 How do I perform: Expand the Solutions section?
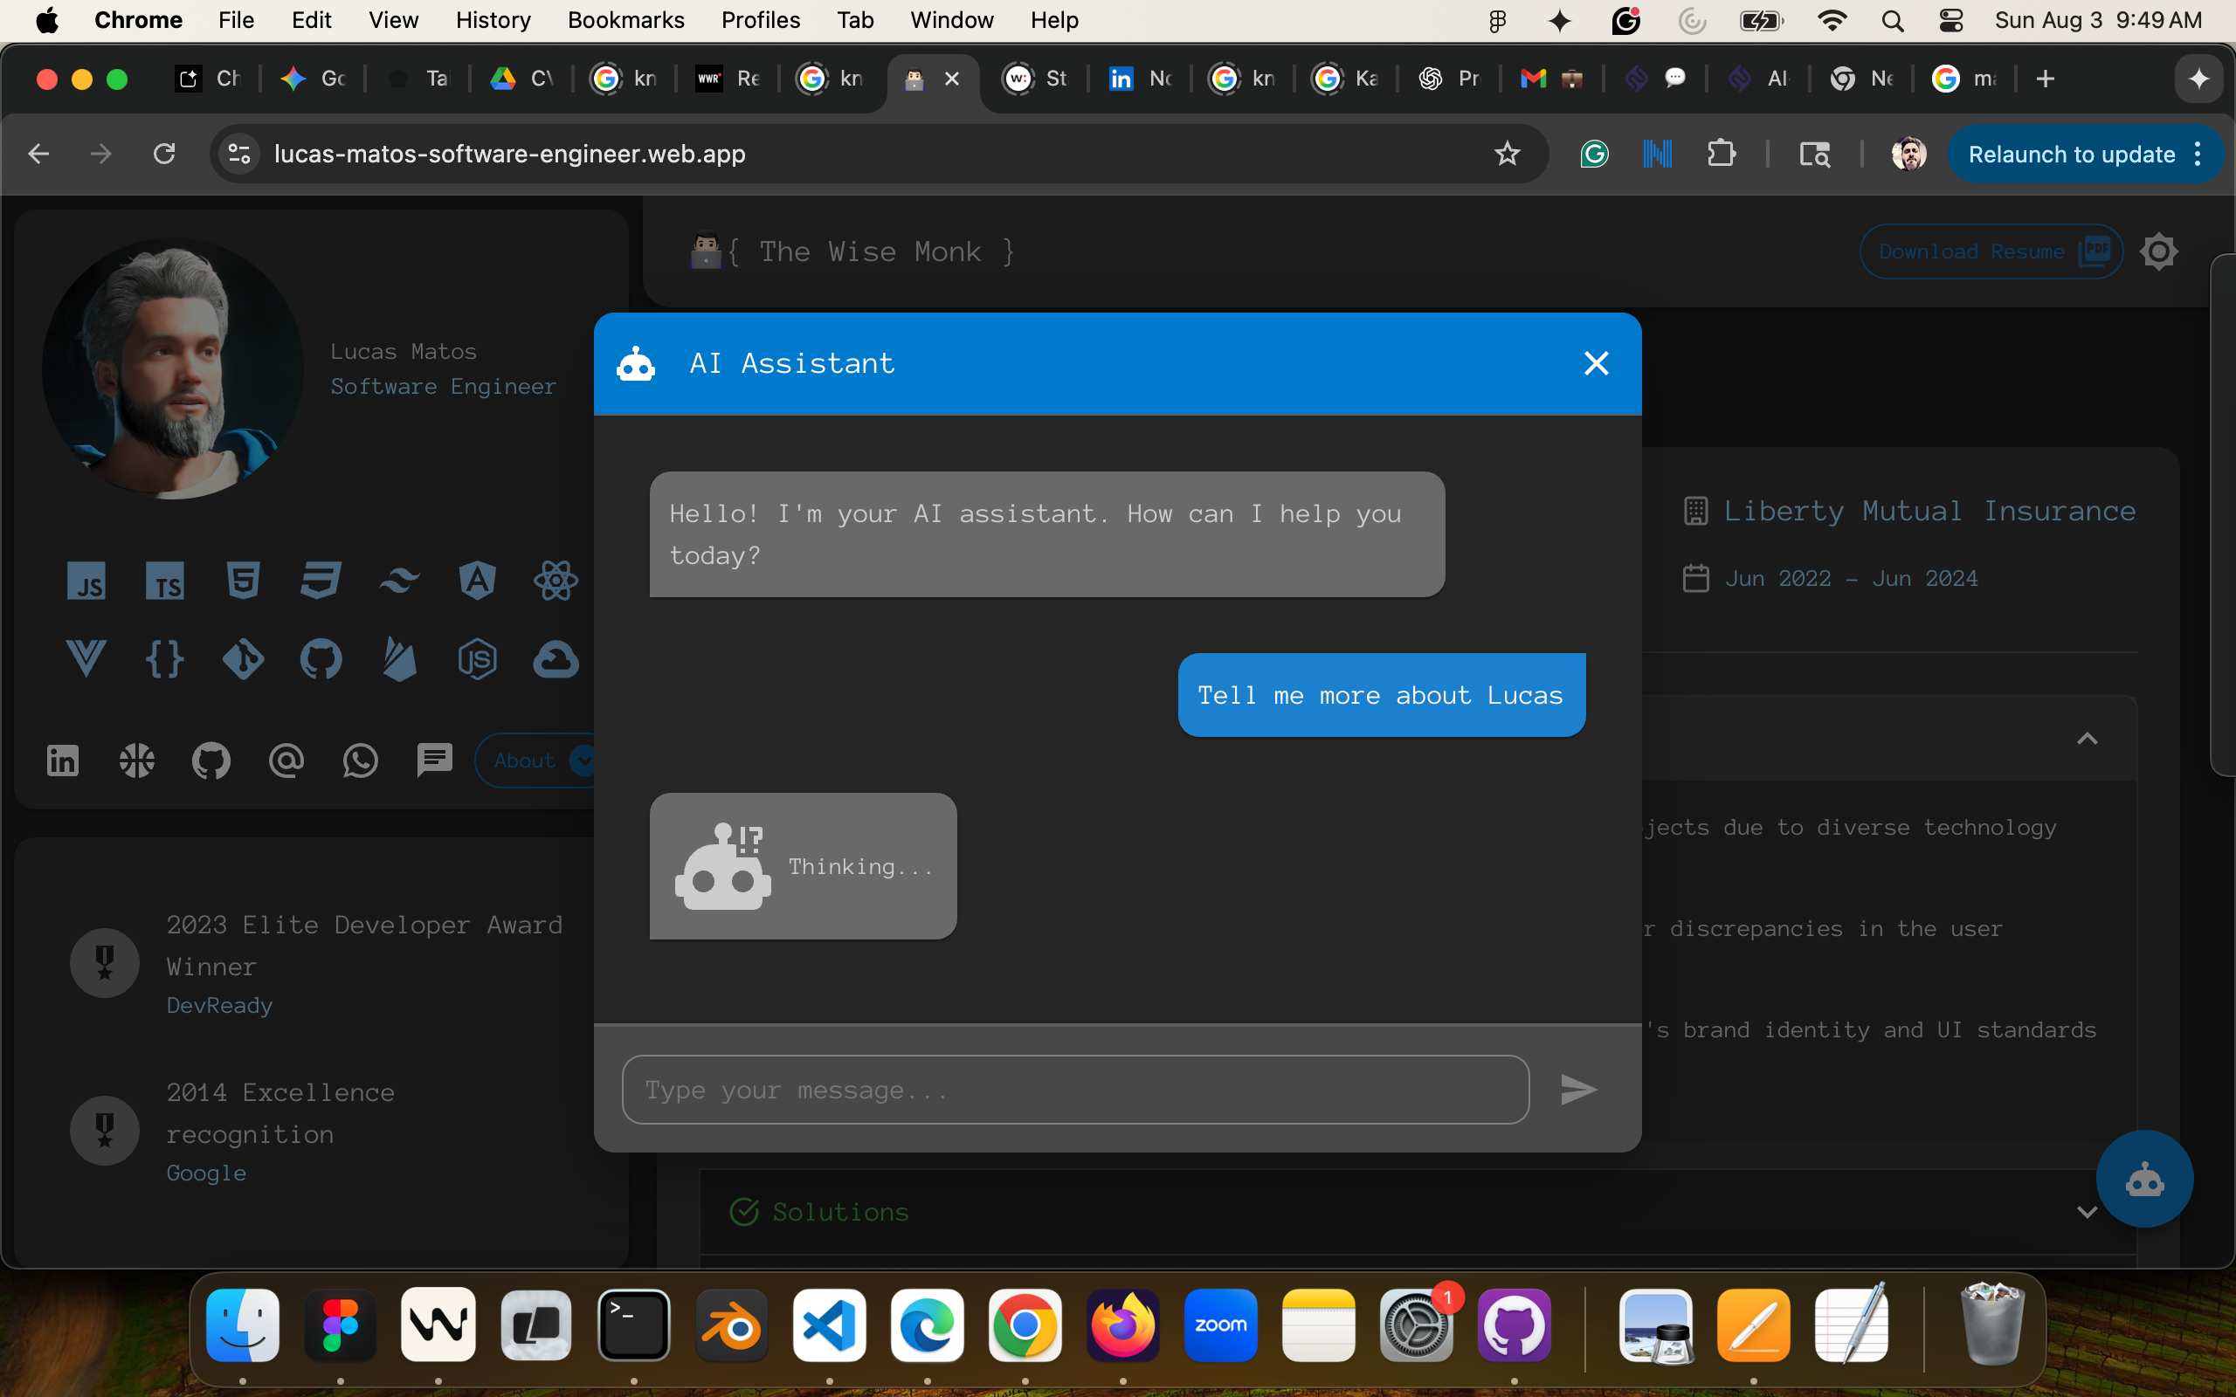pos(1418,1211)
